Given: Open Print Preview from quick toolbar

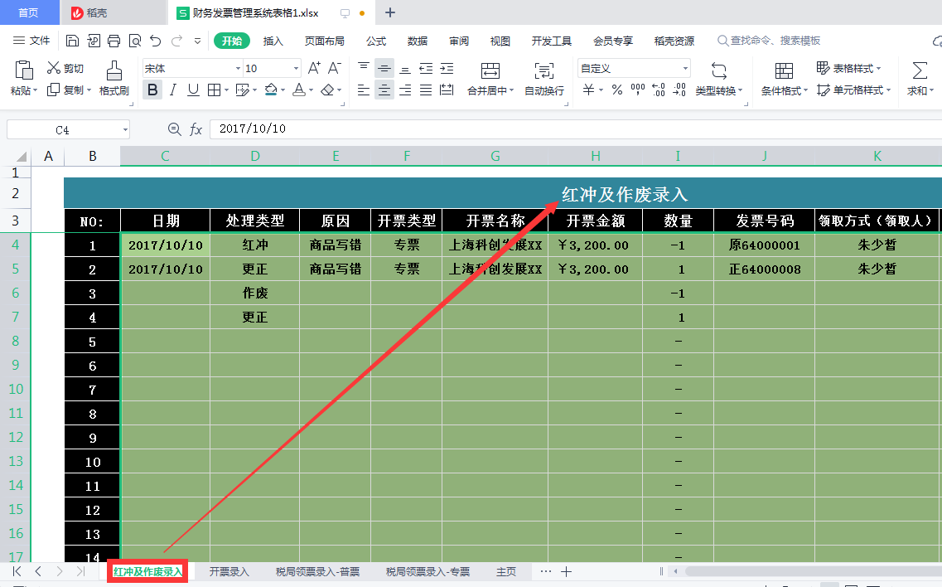Looking at the screenshot, I should [135, 41].
